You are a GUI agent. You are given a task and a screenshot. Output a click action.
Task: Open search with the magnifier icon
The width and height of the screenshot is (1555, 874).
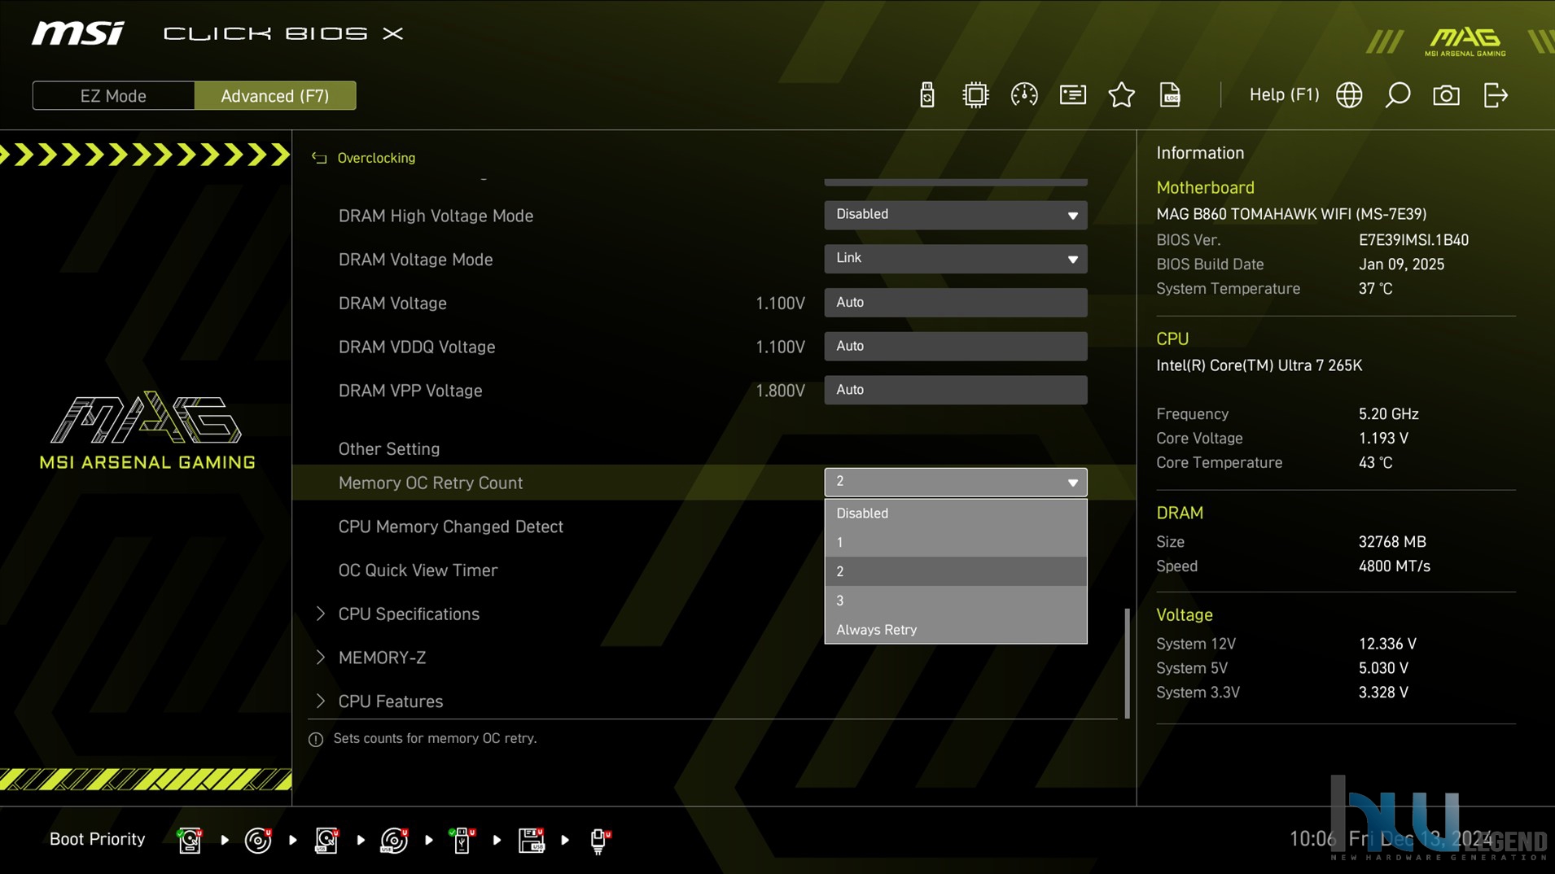1398,95
